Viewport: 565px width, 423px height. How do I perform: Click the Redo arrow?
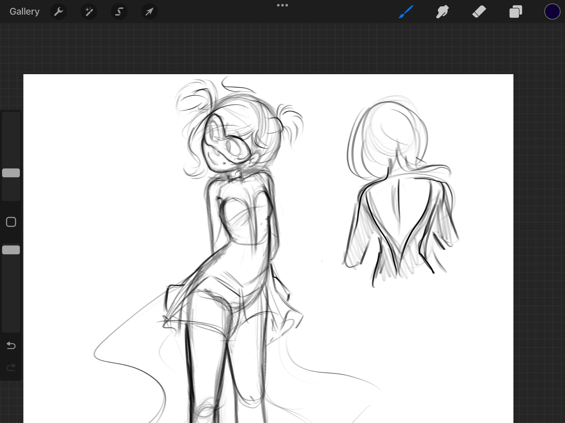coord(11,367)
